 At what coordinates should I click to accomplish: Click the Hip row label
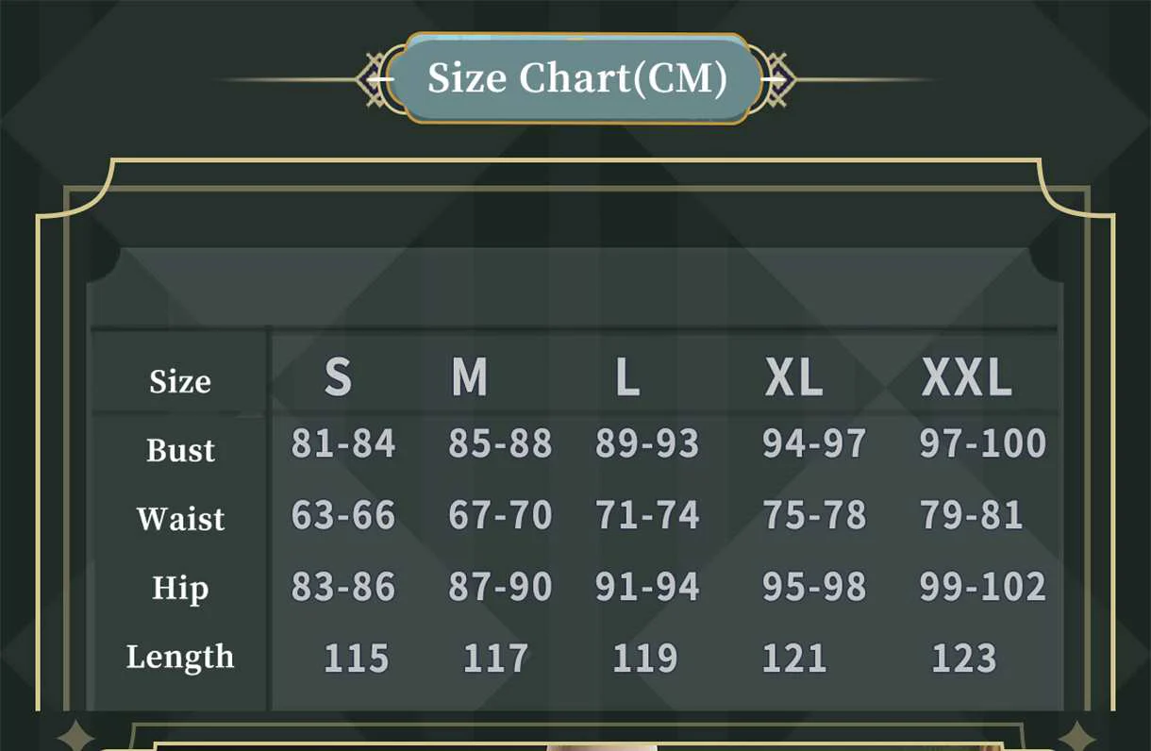pyautogui.click(x=180, y=588)
